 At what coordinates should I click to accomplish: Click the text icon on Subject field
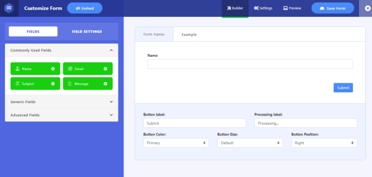[17, 84]
